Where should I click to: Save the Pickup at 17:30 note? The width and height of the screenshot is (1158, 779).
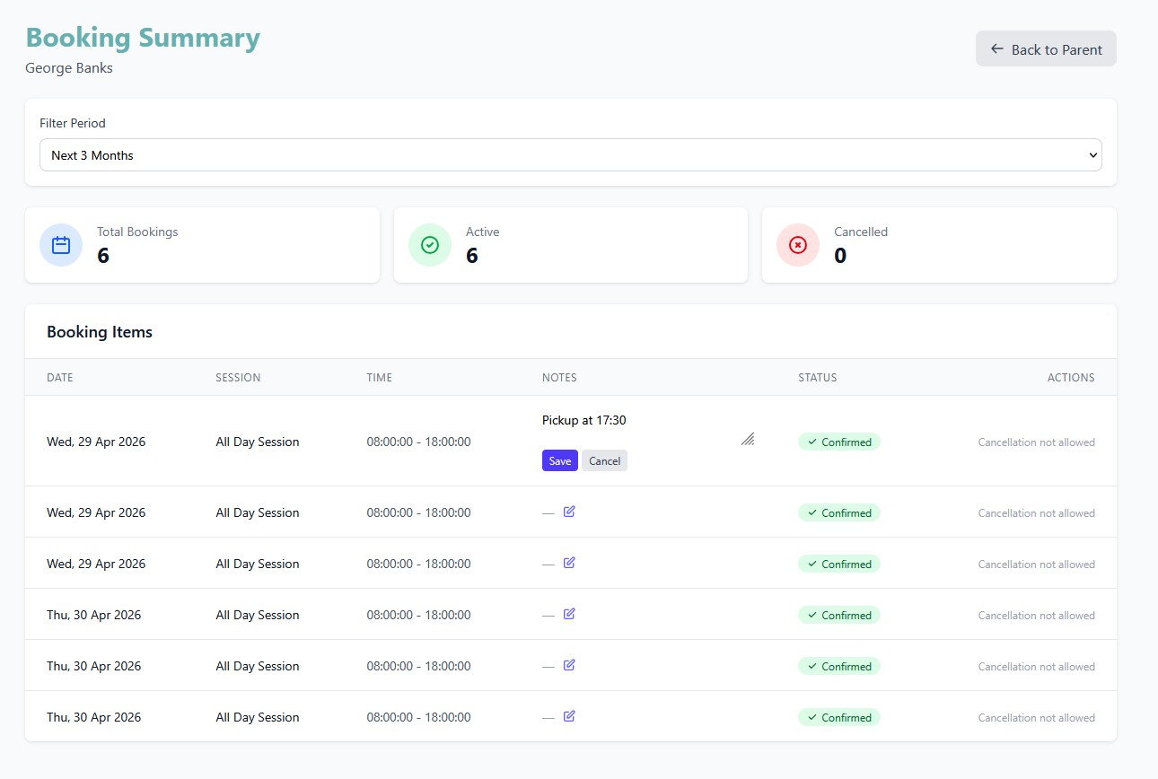point(559,460)
